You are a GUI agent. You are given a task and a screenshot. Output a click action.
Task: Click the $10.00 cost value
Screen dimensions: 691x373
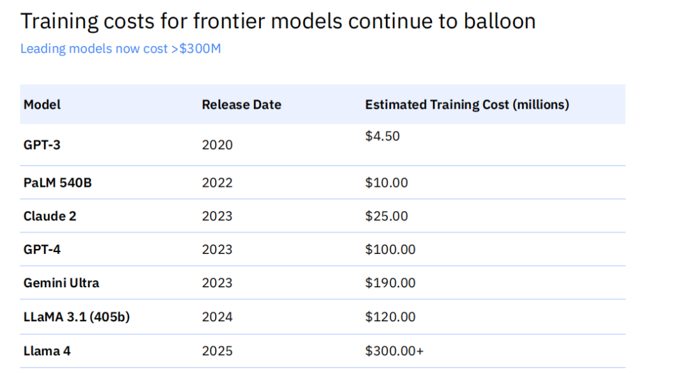tap(386, 182)
